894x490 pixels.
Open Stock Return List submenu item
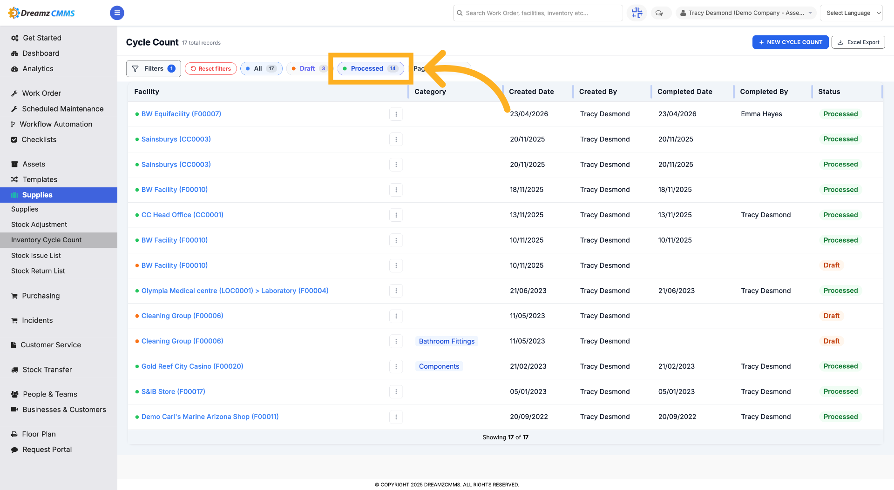coord(38,271)
